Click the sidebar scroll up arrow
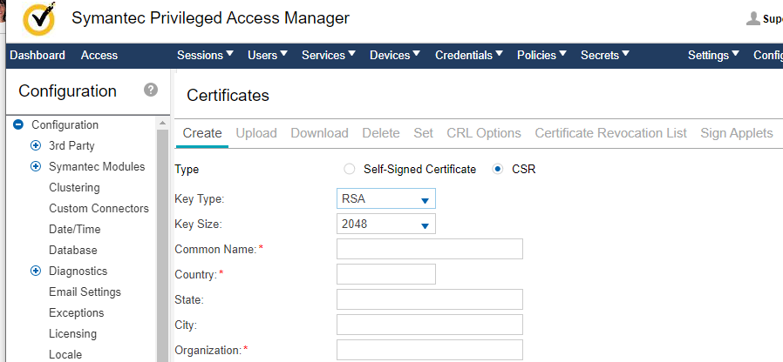783x362 pixels. (162, 125)
